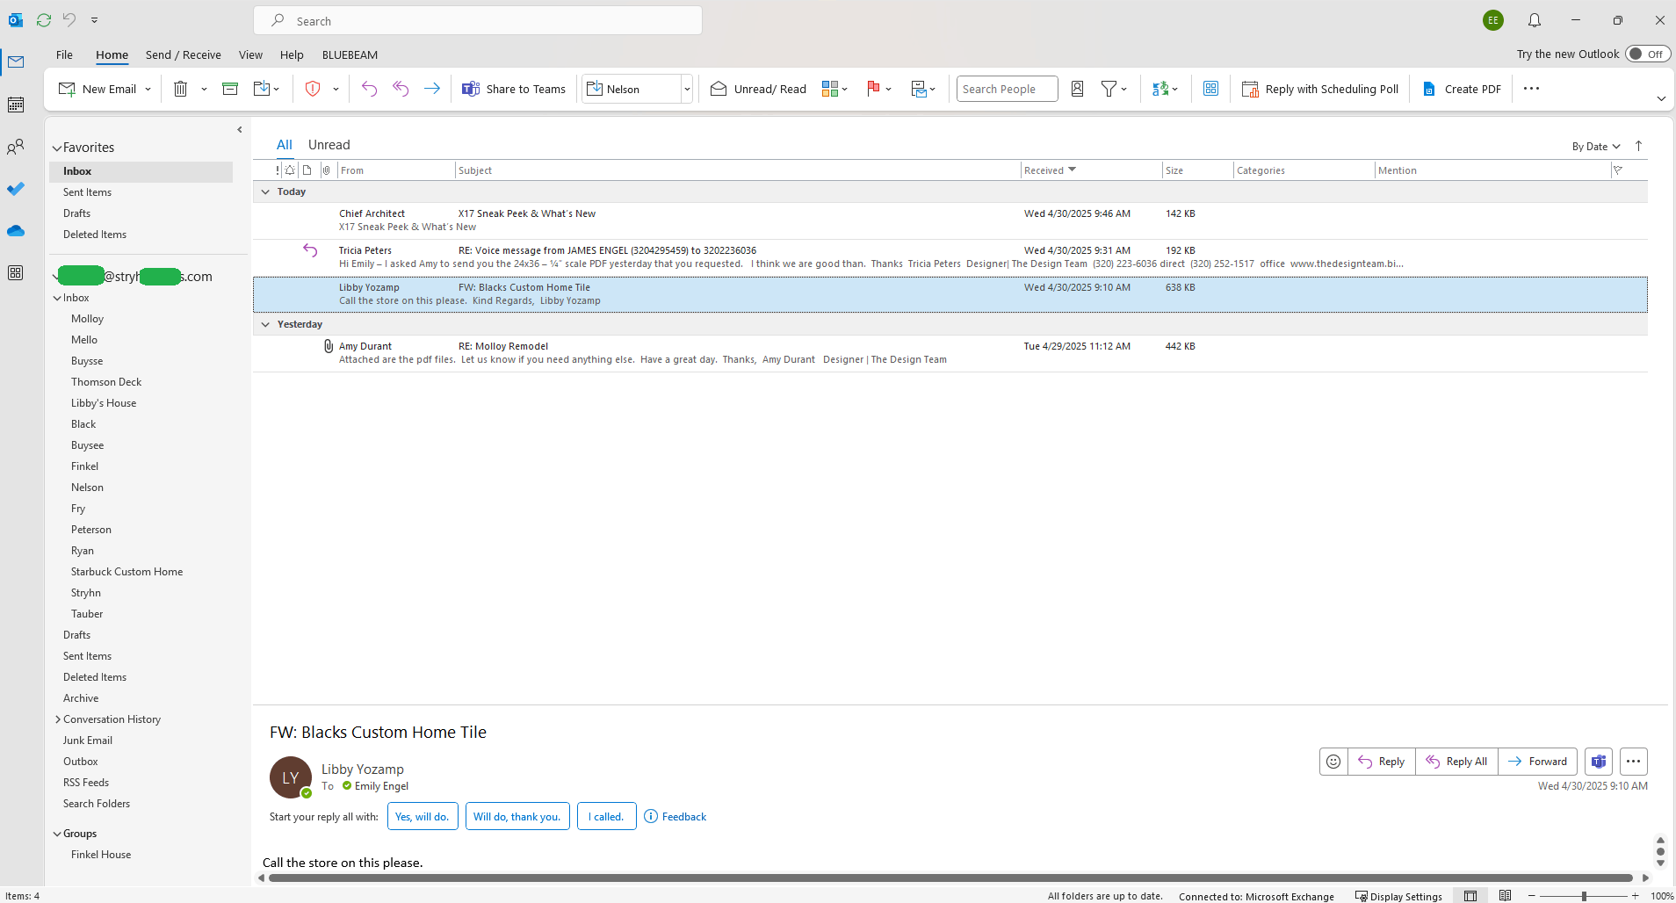Click the notification bell icon

[1535, 20]
